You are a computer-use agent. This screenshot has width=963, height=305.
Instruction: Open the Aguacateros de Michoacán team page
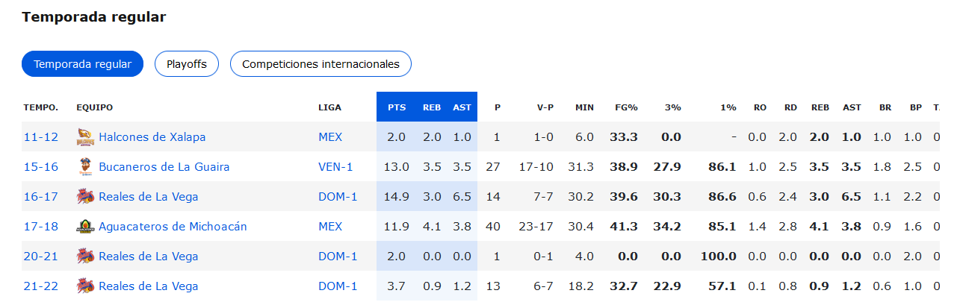[173, 227]
